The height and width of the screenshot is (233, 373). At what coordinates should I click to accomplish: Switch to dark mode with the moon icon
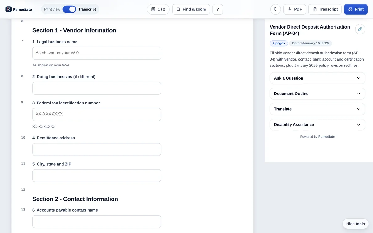click(275, 9)
